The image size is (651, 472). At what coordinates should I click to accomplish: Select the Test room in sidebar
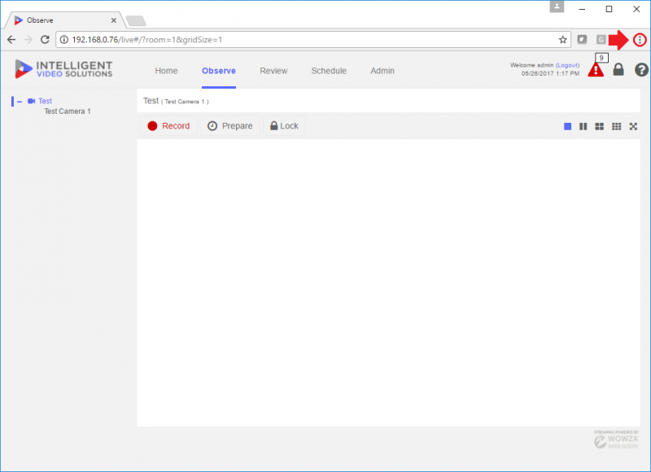45,101
